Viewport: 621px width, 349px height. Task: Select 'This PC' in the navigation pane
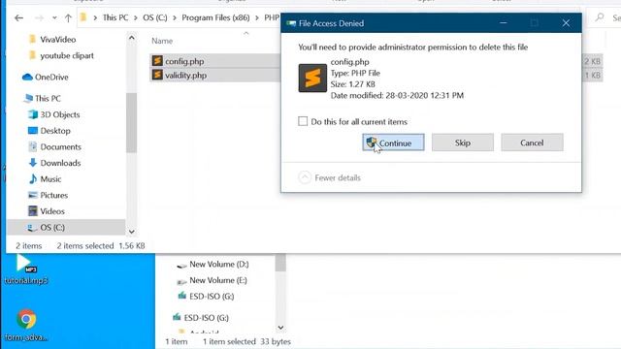[x=48, y=98]
